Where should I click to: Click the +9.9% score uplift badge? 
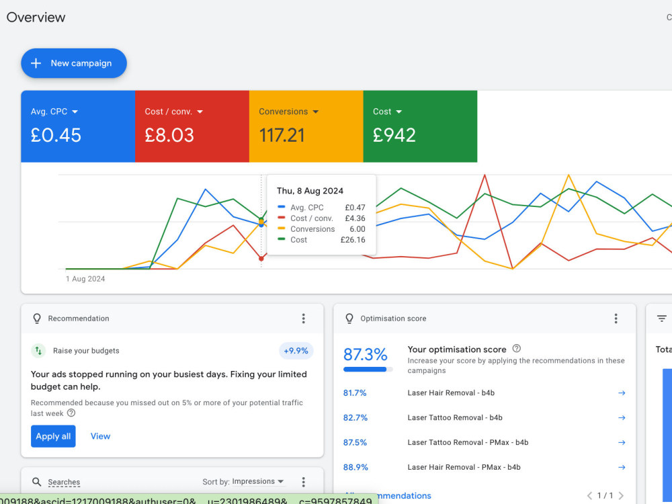tap(296, 351)
